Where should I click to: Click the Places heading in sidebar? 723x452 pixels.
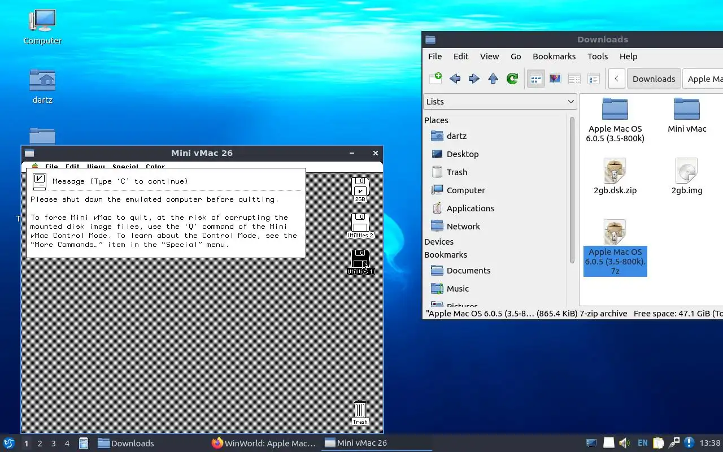[436, 120]
